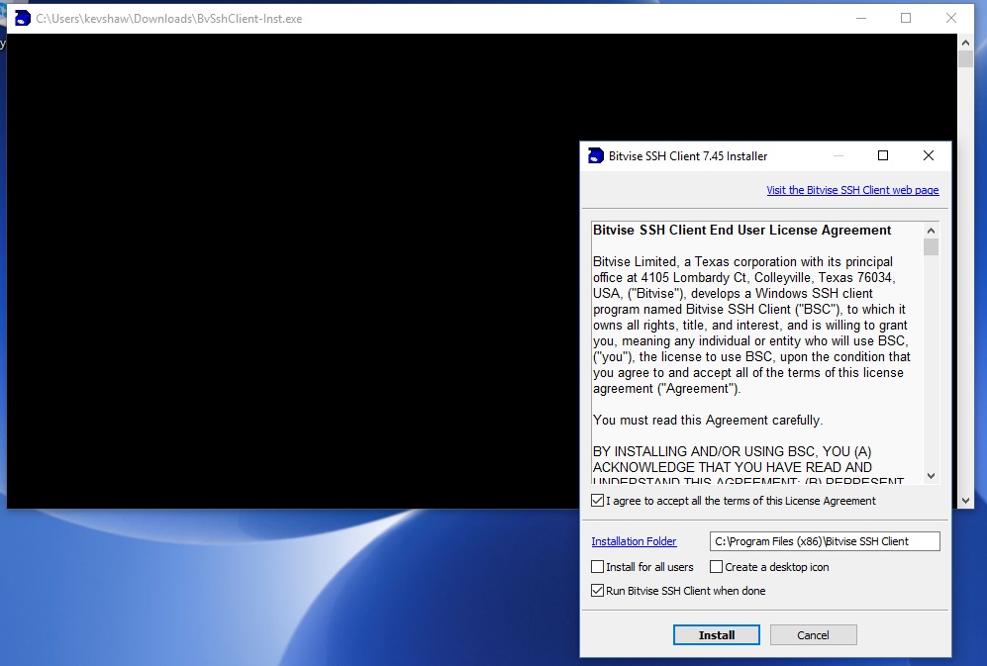Screen dimensions: 987x666
Task: Select the installation path text field
Action: (x=823, y=541)
